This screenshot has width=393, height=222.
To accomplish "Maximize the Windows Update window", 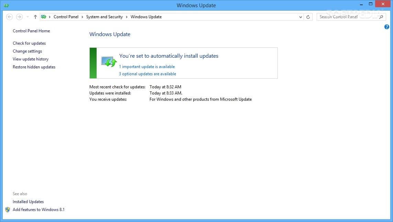I will pos(370,4).
